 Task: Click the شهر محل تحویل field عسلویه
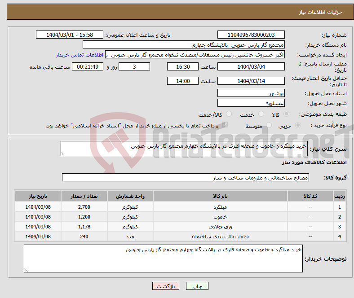coord(251,103)
